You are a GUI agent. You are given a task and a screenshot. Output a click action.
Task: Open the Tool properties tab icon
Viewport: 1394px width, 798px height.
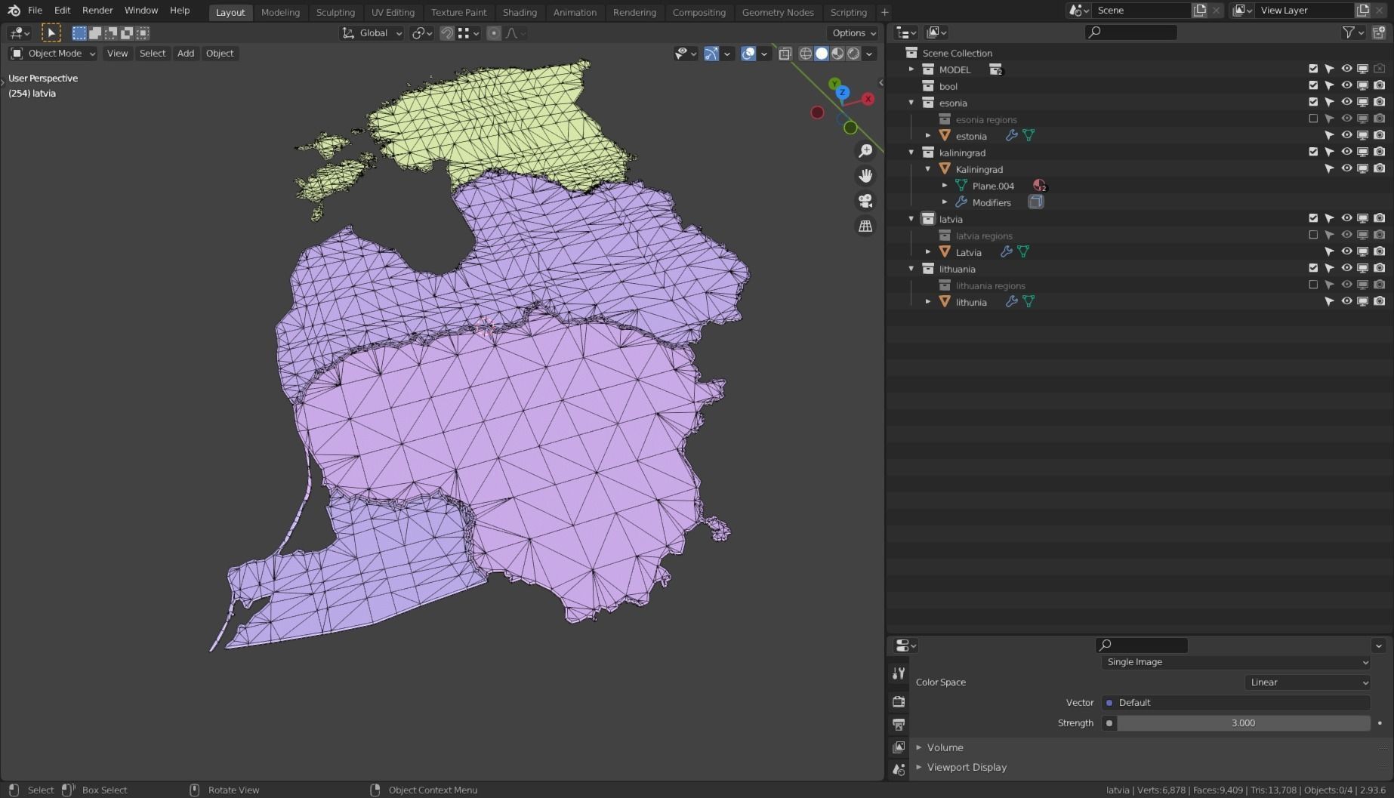(899, 673)
